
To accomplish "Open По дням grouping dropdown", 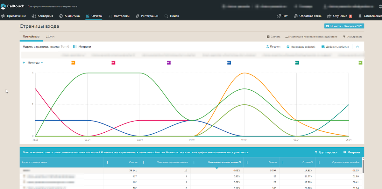I will tap(273, 47).
